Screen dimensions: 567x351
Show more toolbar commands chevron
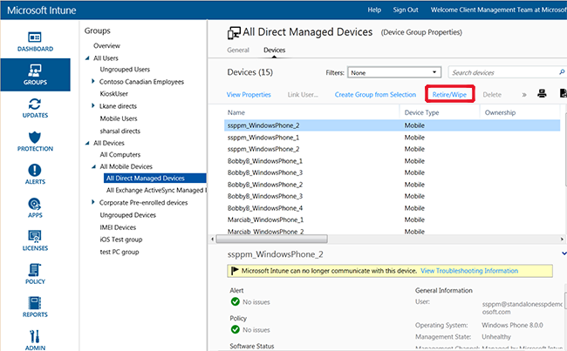(524, 95)
